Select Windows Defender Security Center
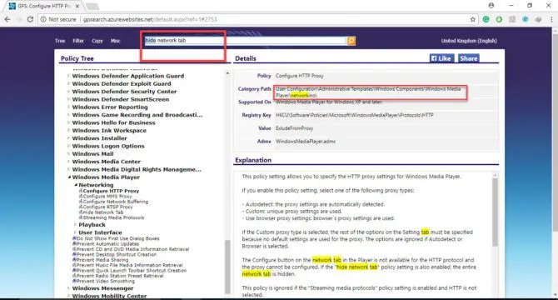 [x=124, y=92]
